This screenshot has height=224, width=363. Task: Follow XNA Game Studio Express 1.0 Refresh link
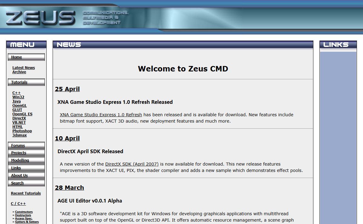coord(101,115)
